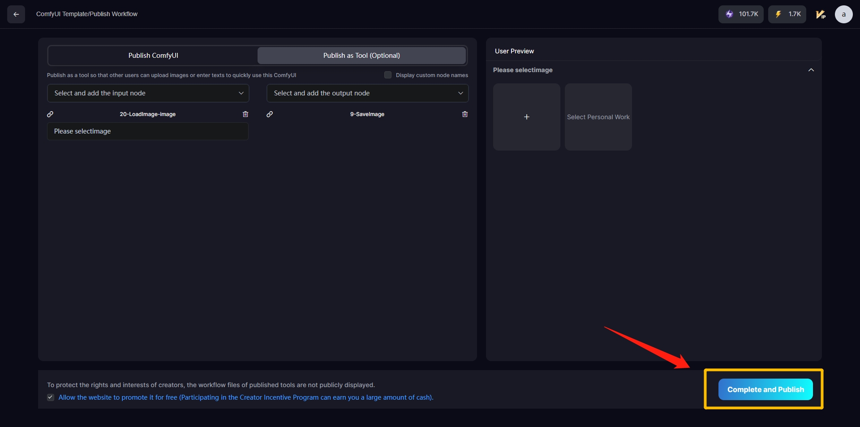
Task: Open the VIP membership icon
Action: [x=821, y=14]
